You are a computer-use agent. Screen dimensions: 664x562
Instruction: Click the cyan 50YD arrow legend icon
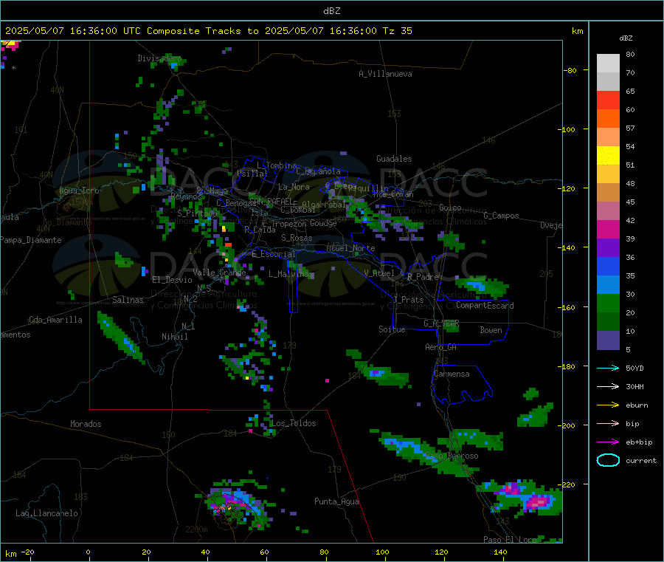608,368
